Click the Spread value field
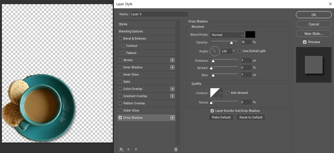The width and height of the screenshot is (334, 153). click(x=246, y=68)
